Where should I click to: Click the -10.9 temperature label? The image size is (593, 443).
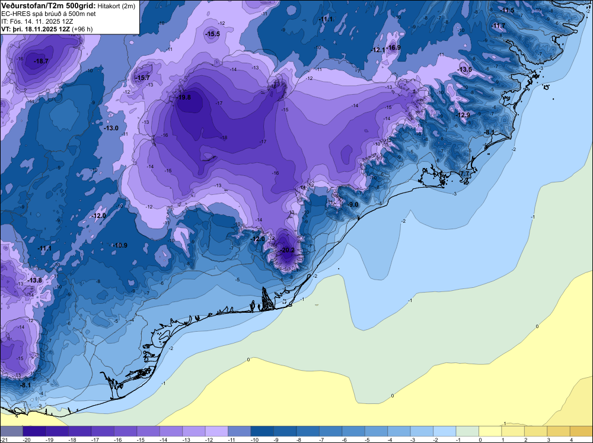120,245
